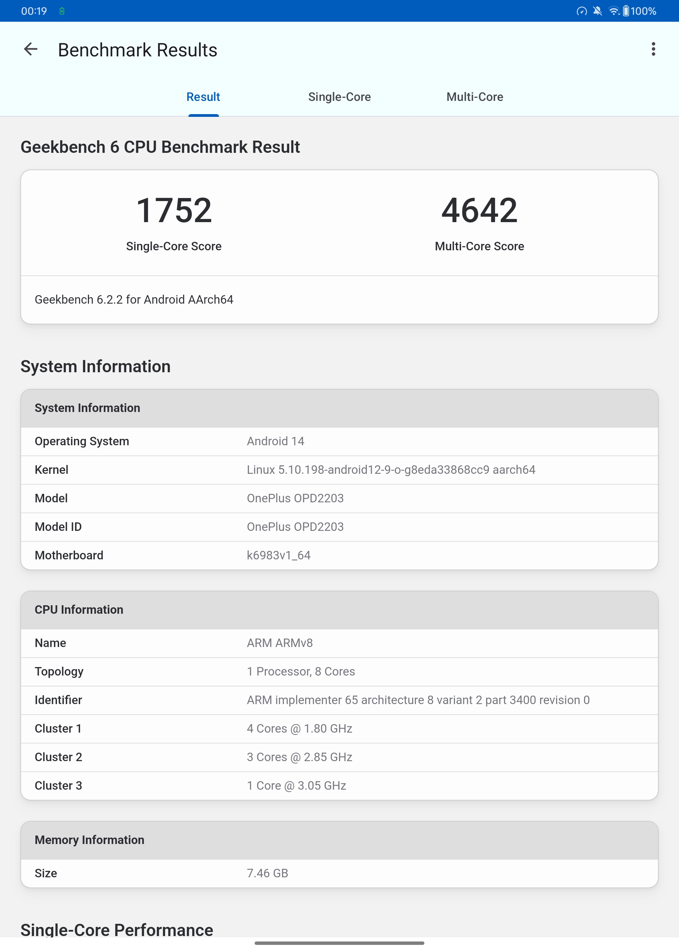Tap the 100% battery percentage
The width and height of the screenshot is (679, 951).
click(643, 11)
